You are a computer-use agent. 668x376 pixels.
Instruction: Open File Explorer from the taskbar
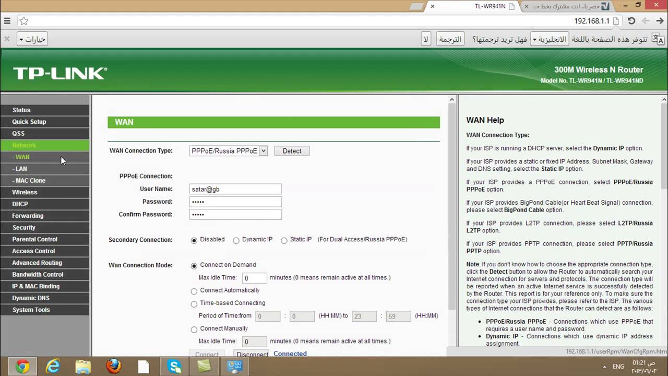(x=83, y=367)
